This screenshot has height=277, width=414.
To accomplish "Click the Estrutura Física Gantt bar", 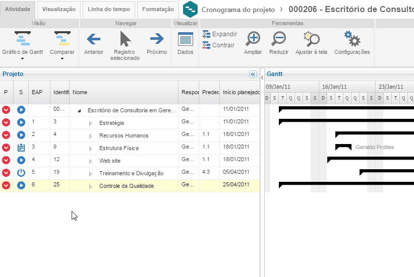I will tap(343, 147).
